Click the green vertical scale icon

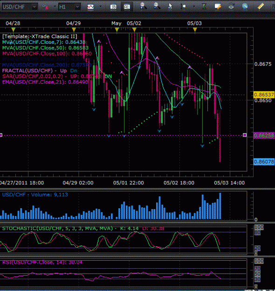tap(204, 7)
